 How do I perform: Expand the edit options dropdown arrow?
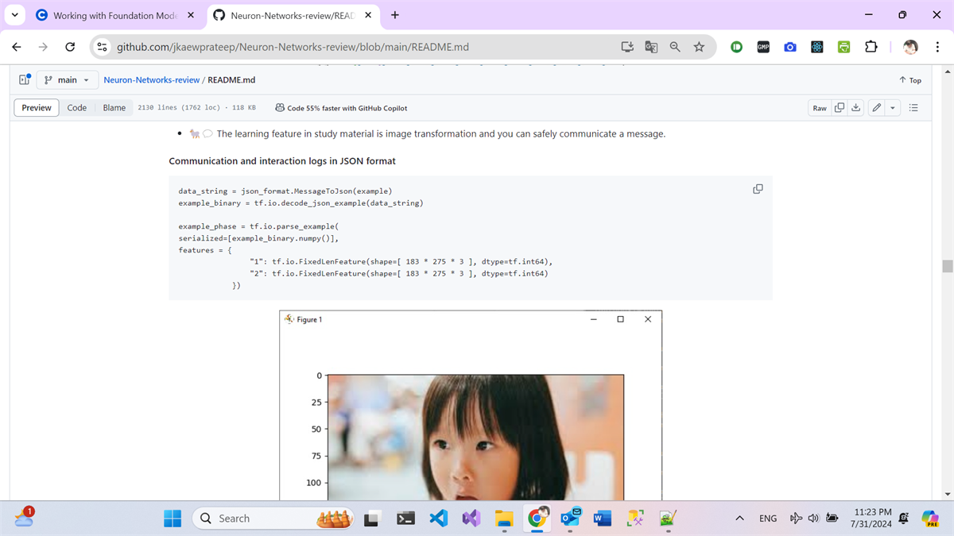click(x=892, y=107)
